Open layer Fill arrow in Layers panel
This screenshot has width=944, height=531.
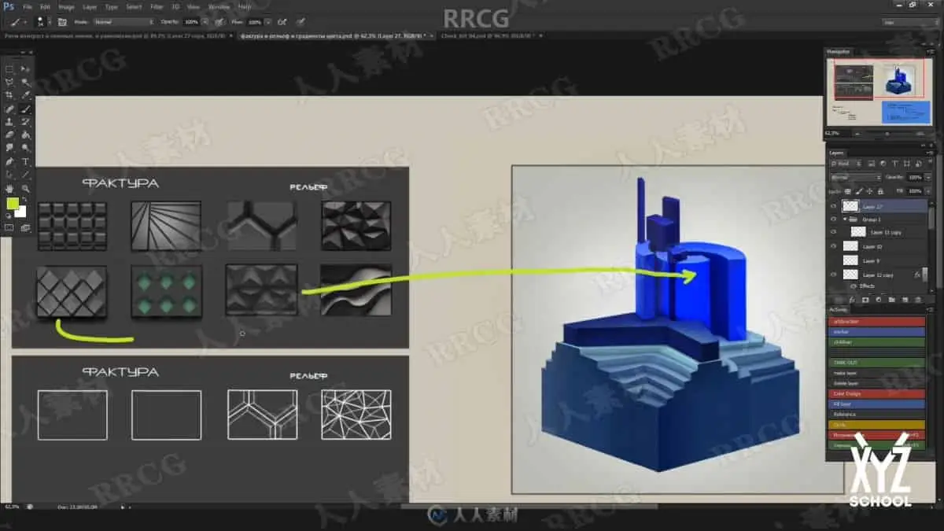coord(928,191)
